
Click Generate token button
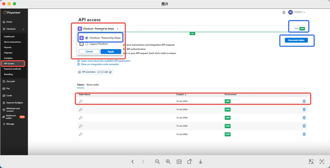coord(296,40)
